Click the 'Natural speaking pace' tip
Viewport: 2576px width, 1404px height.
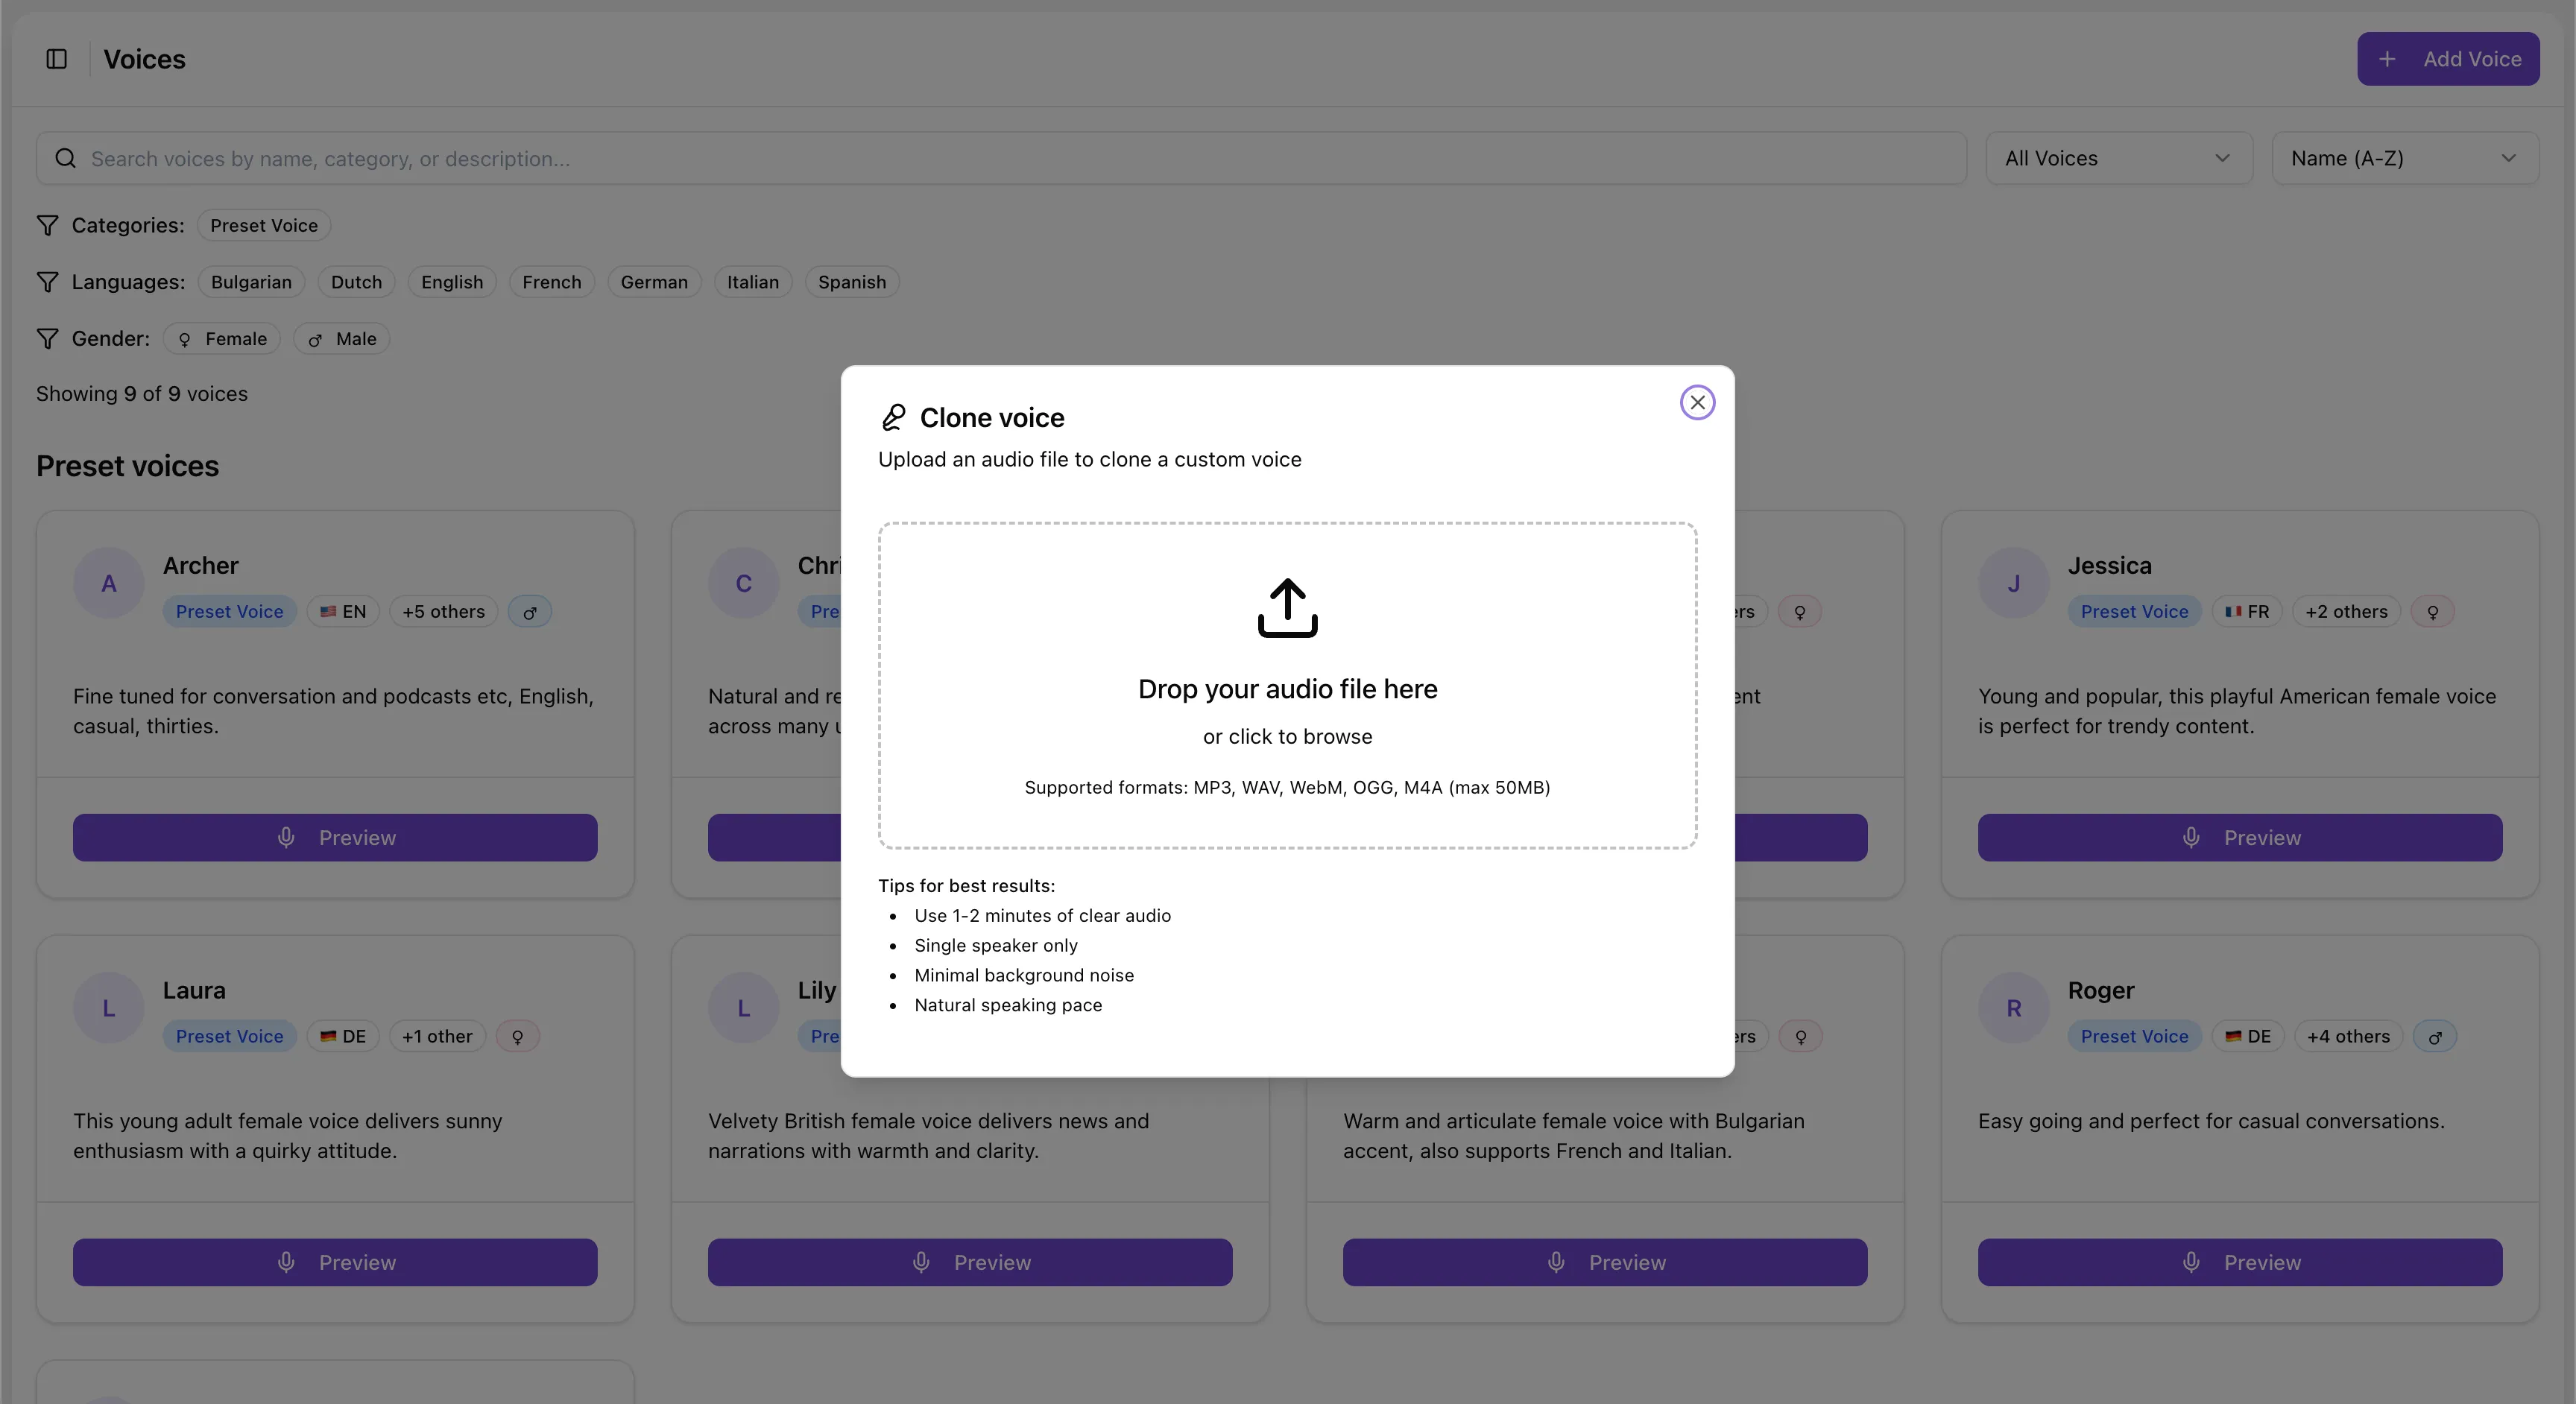tap(1008, 1006)
